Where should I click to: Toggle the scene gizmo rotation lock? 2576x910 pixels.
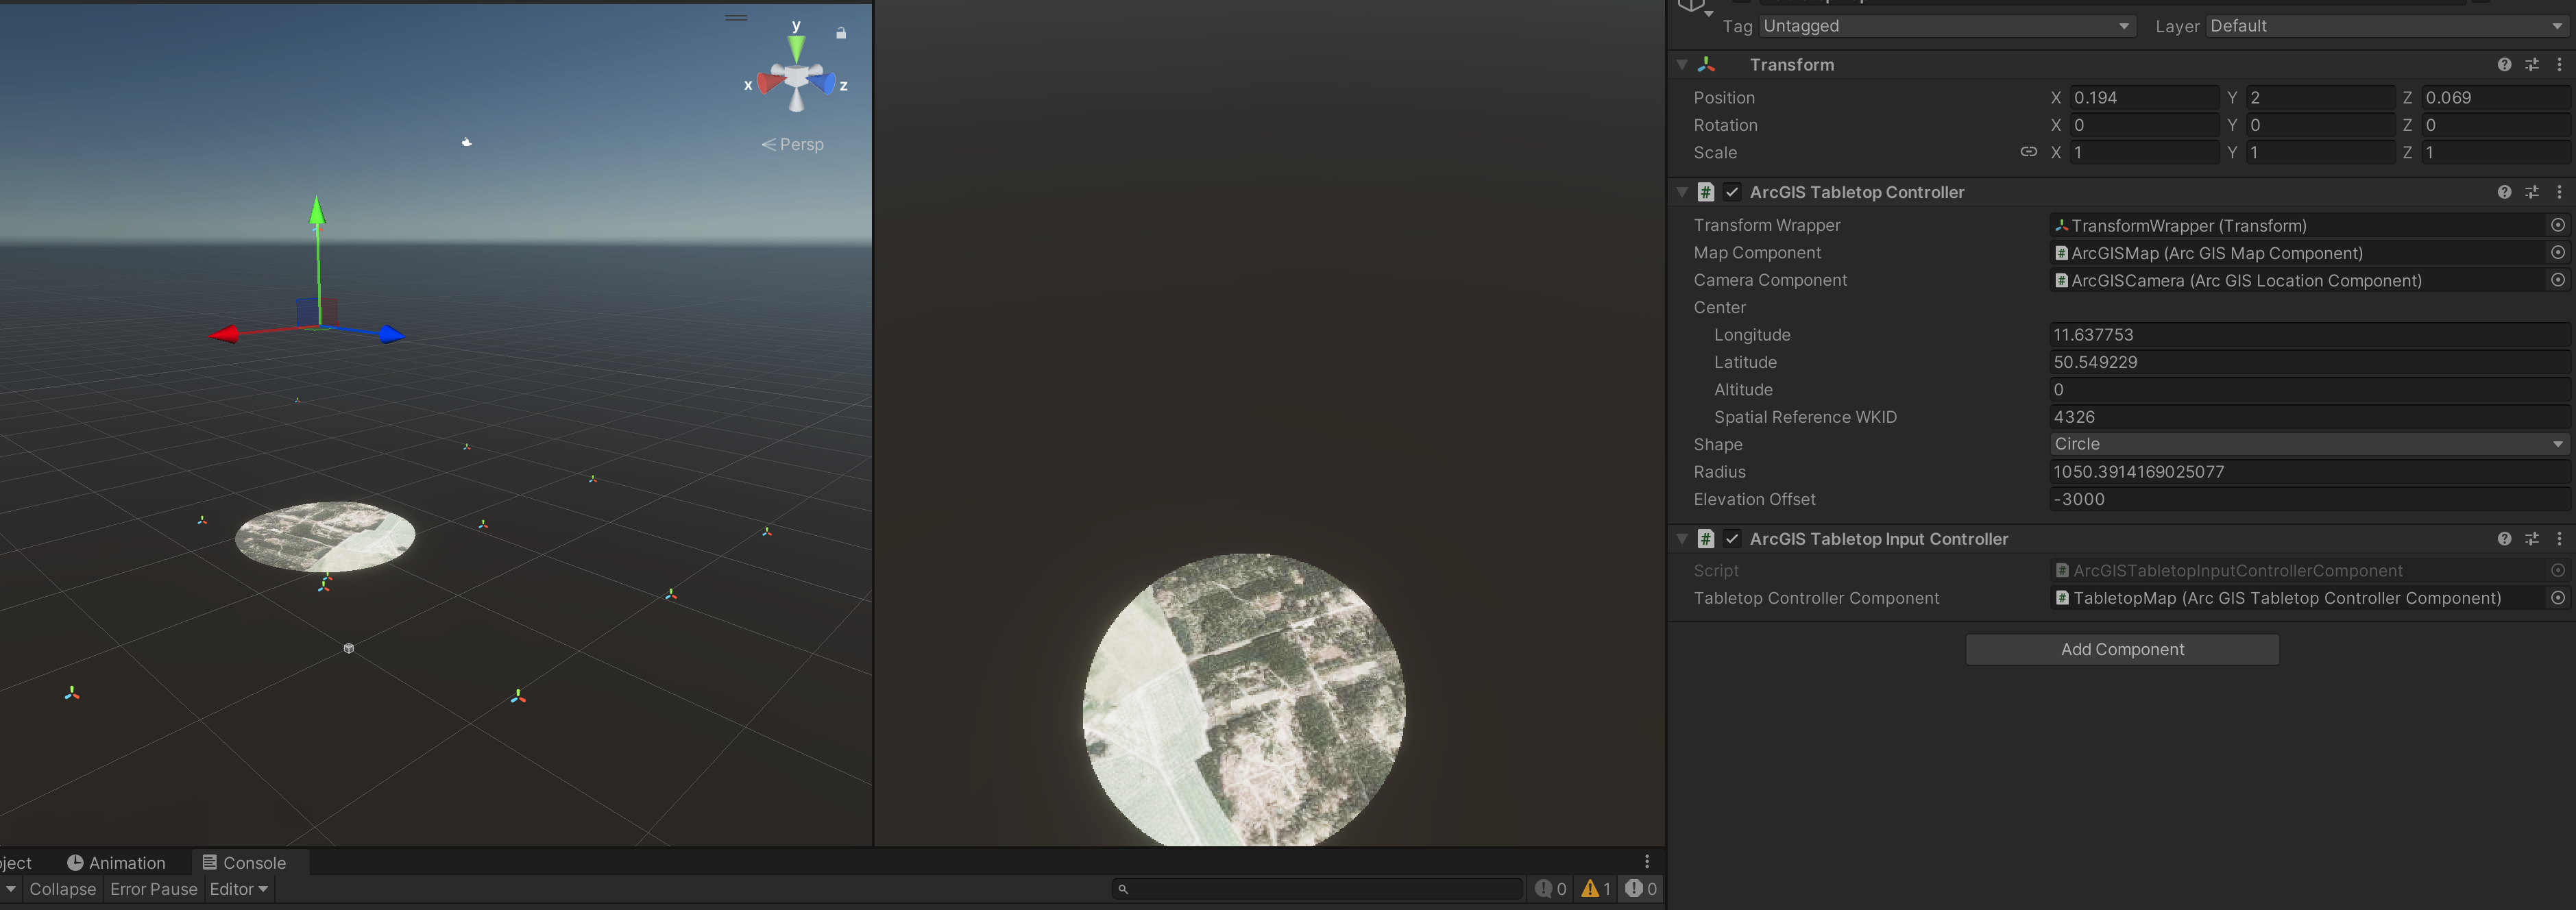click(841, 33)
